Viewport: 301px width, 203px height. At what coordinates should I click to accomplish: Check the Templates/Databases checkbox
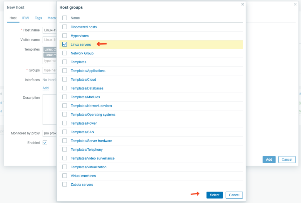(64, 88)
